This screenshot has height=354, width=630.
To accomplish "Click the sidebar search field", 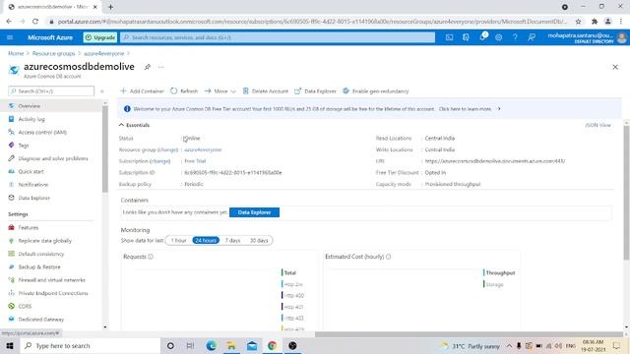I will 51,91.
